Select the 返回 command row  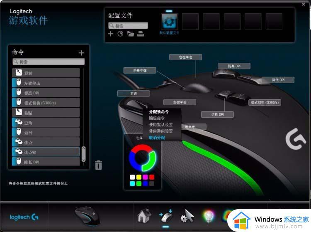pyautogui.click(x=46, y=132)
